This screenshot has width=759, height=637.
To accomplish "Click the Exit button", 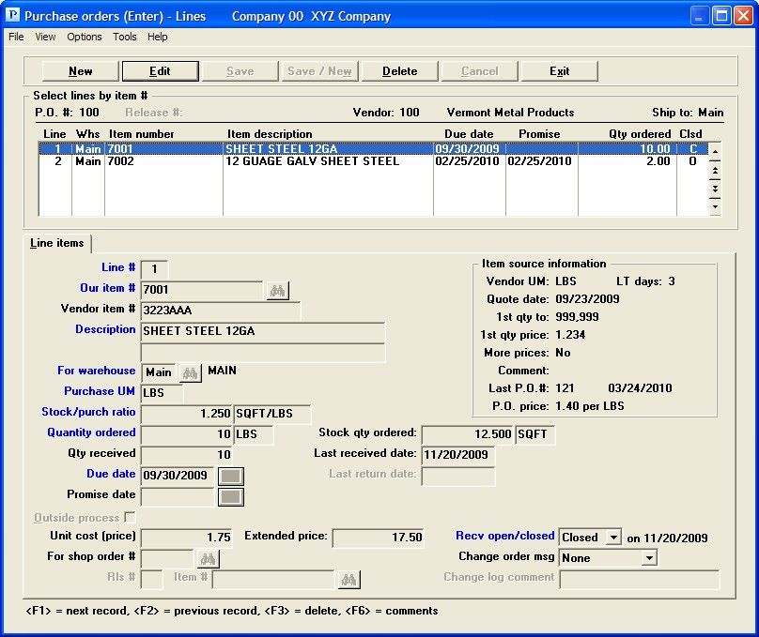I will pos(559,71).
